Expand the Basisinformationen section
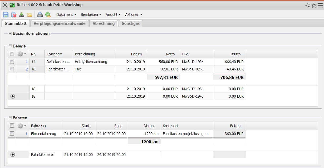This screenshot has width=324, height=168. pyautogui.click(x=10, y=33)
